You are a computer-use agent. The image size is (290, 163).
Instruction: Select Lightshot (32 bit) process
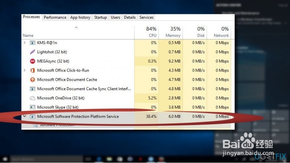click(126, 52)
